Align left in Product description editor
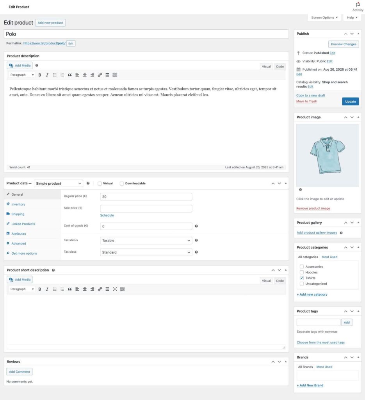365x400 pixels. point(77,75)
